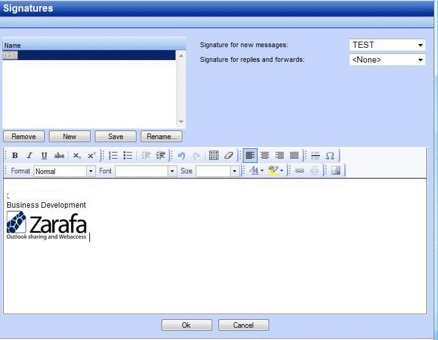Viewport: 438px width, 340px height.
Task: Insert a bulleted list
Action: click(128, 156)
